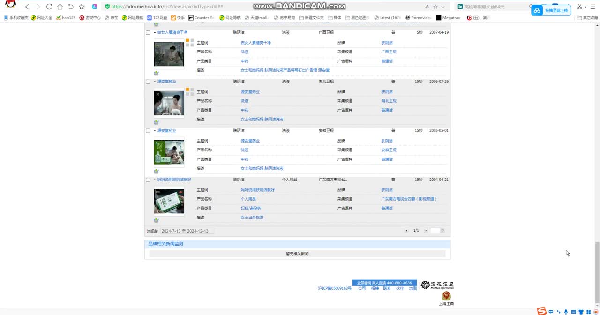Collapse the 妈妈说用肤阴洁就好 entry triangle
This screenshot has width=600, height=315.
click(x=154, y=180)
